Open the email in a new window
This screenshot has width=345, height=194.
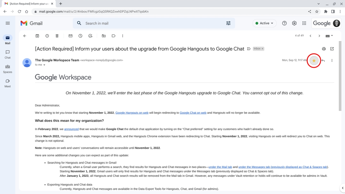[332, 49]
